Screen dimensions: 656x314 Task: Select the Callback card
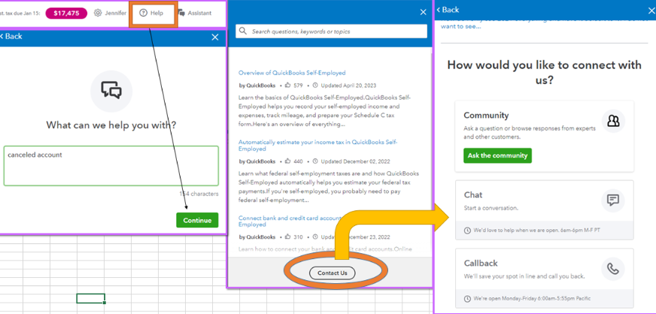(x=545, y=278)
